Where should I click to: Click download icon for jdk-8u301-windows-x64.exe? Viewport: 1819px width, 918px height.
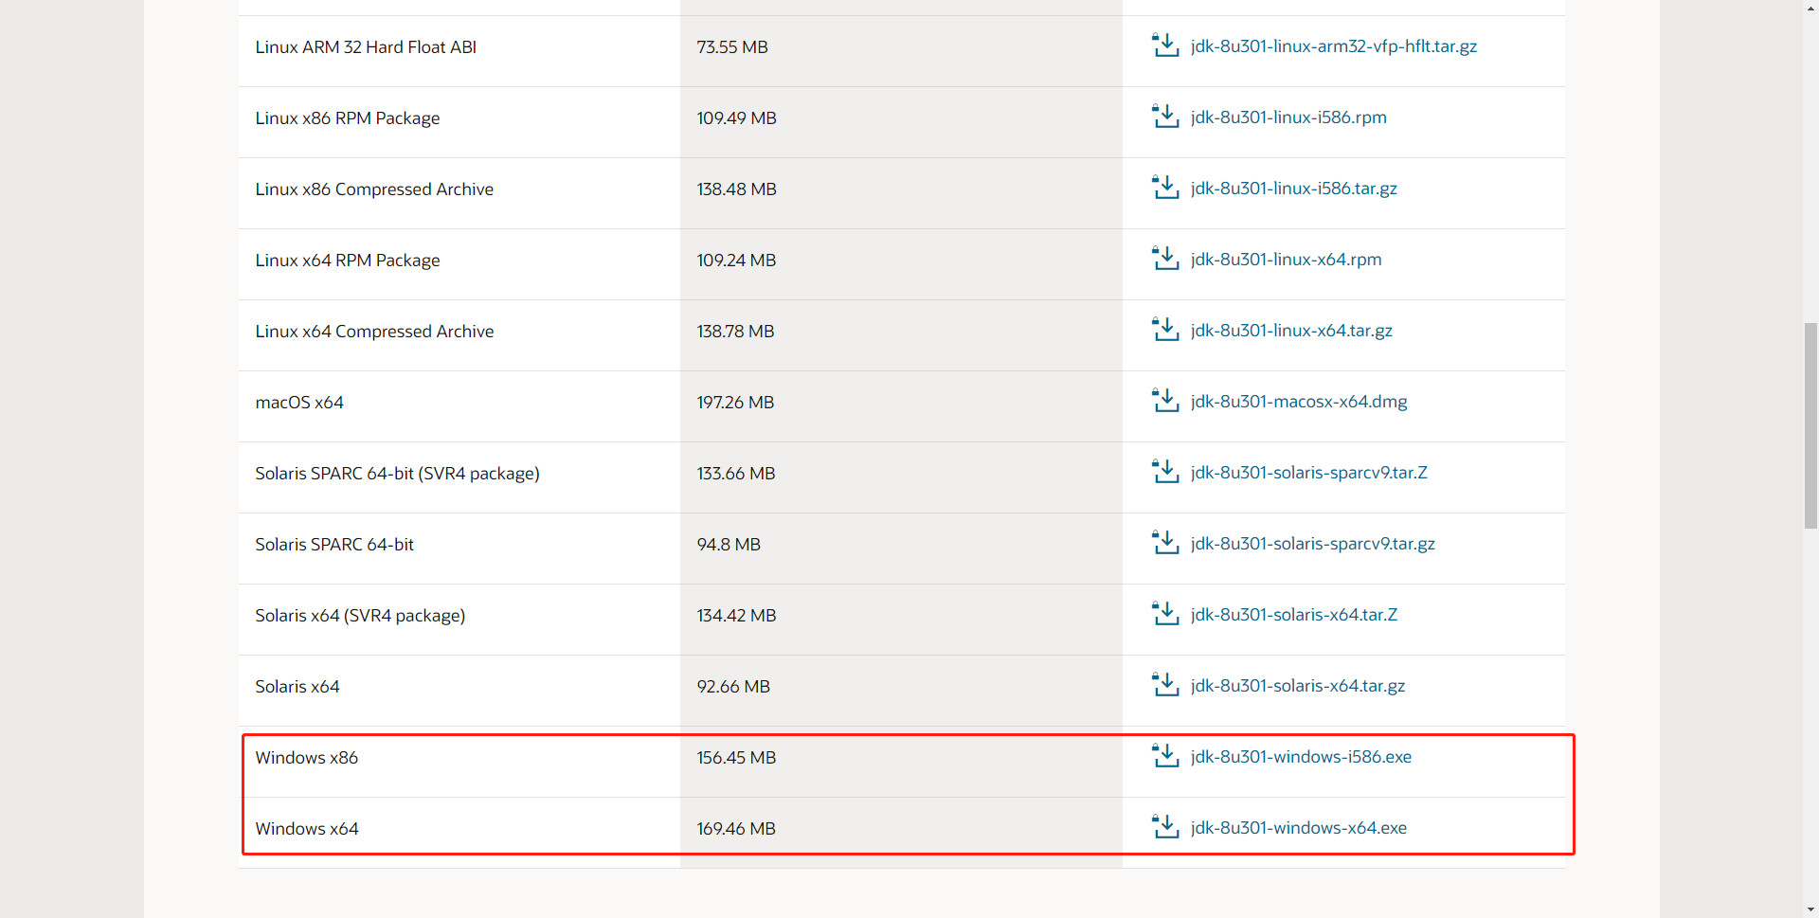point(1164,827)
